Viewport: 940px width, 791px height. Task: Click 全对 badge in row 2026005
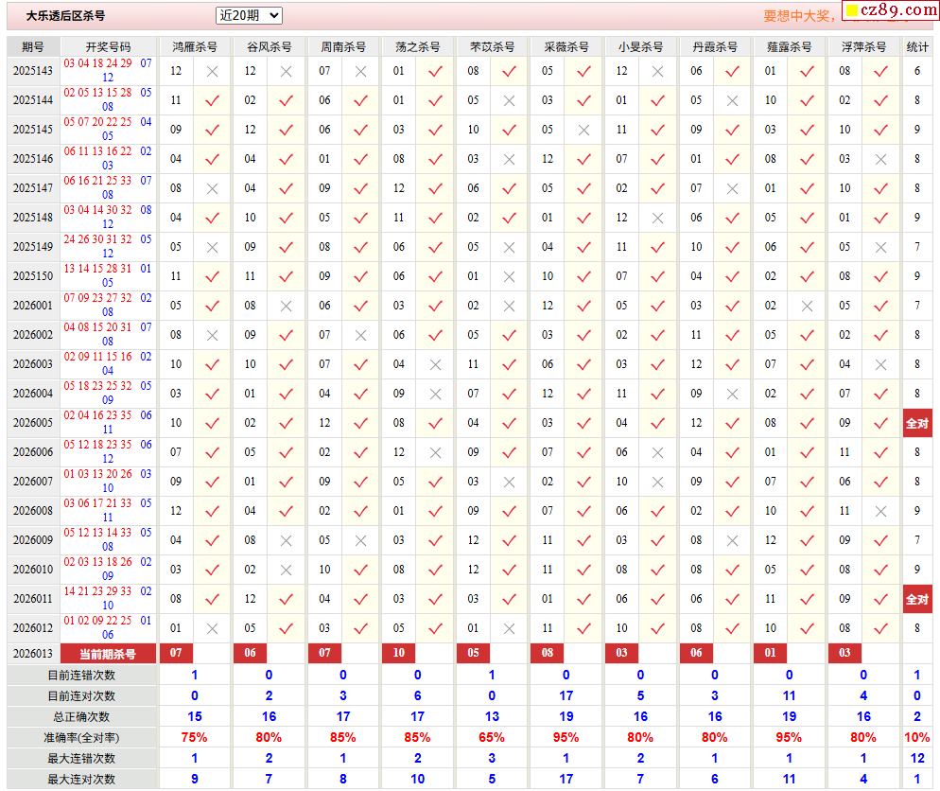pyautogui.click(x=917, y=423)
